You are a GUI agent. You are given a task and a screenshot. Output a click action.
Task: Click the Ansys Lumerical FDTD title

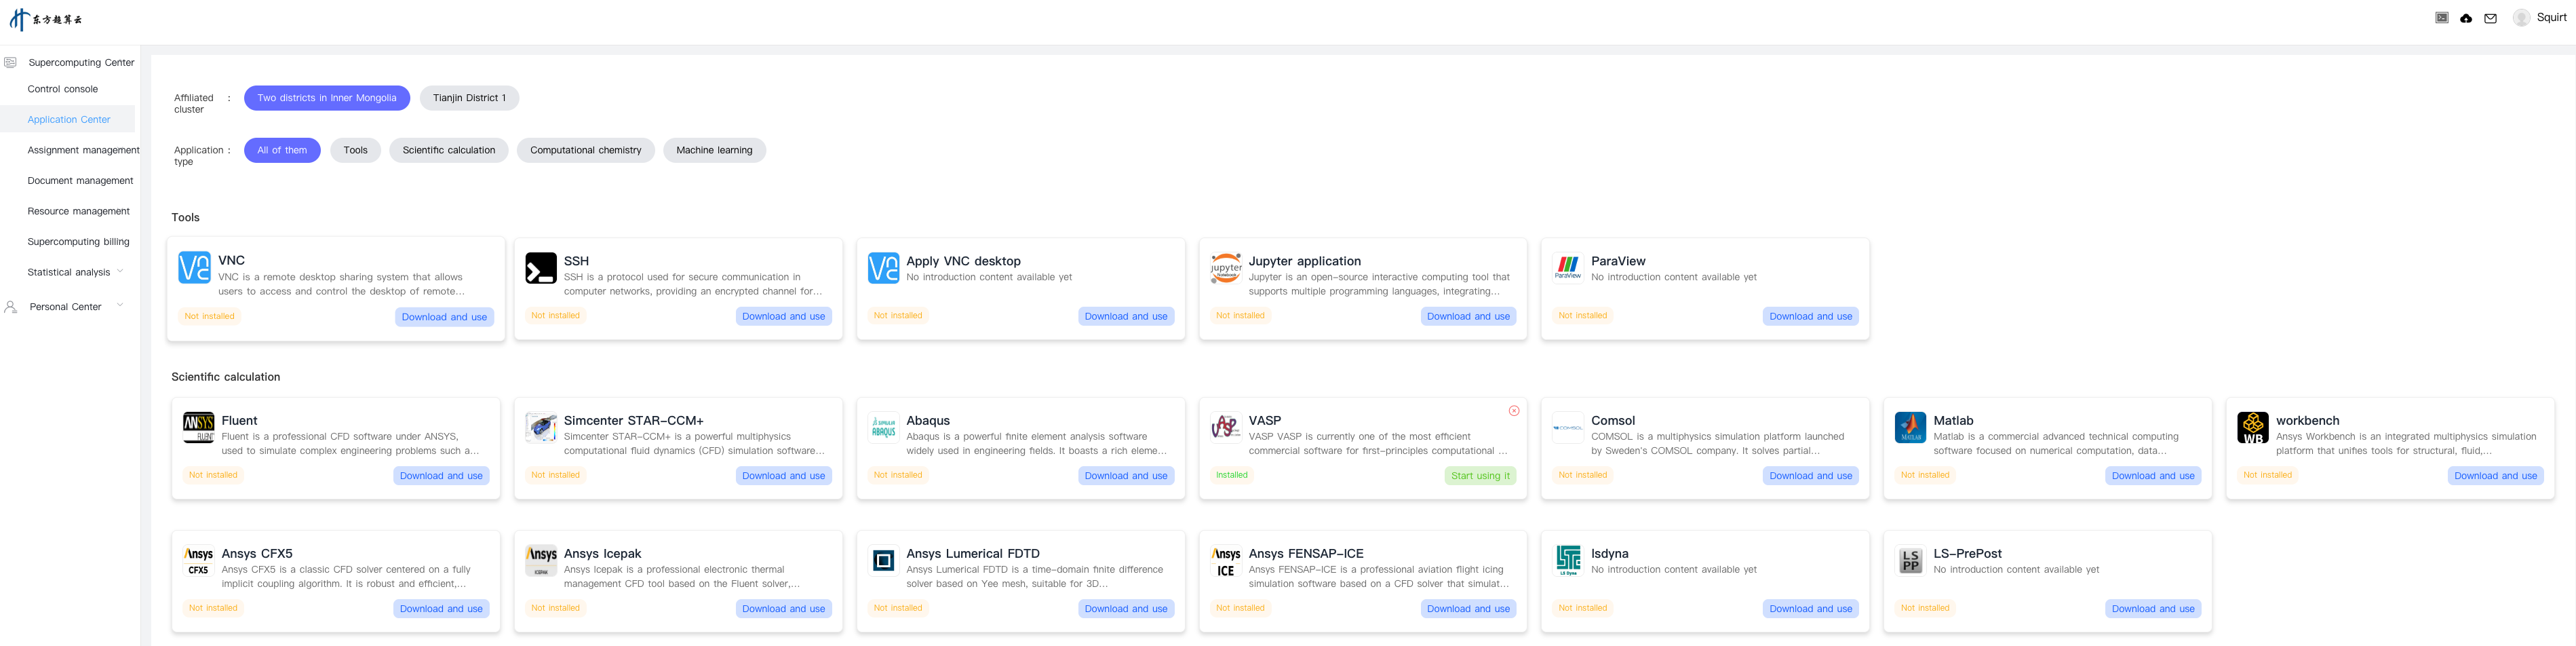973,553
